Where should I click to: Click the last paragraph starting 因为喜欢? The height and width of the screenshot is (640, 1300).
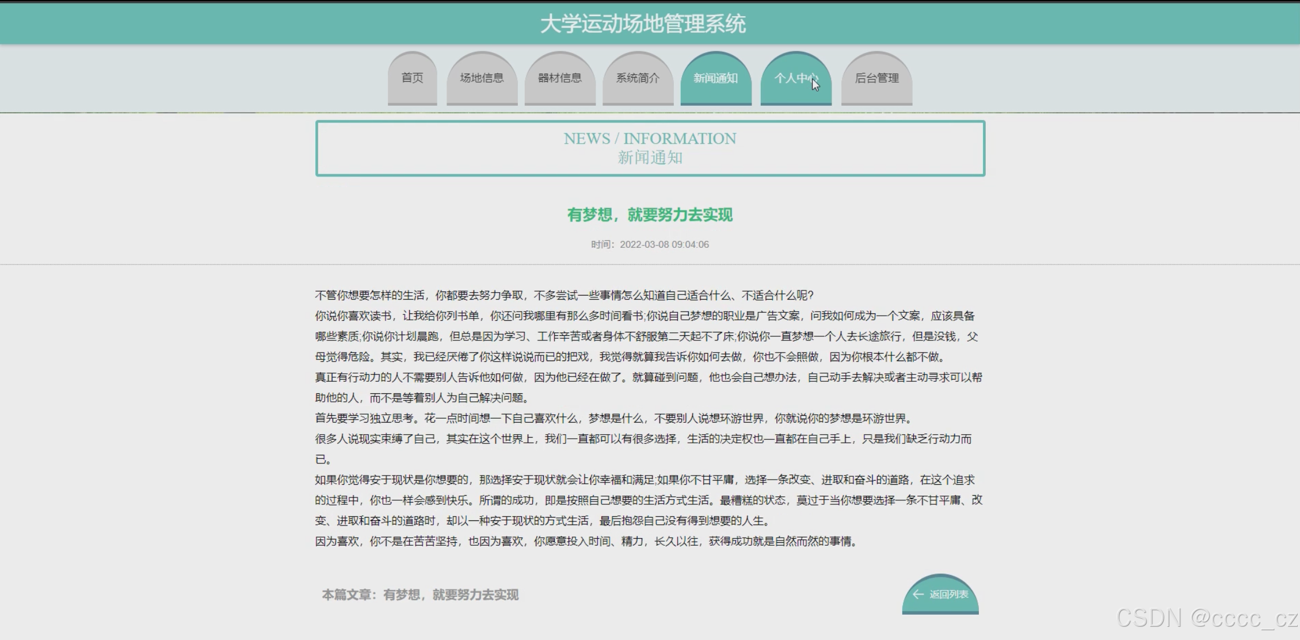[586, 542]
